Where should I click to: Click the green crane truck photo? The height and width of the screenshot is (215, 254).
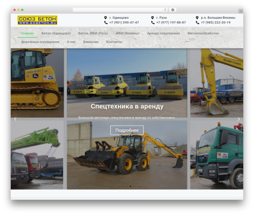[x=37, y=155]
